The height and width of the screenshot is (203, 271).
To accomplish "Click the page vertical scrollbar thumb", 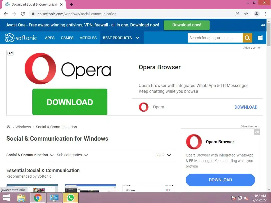I will pyautogui.click(x=269, y=35).
